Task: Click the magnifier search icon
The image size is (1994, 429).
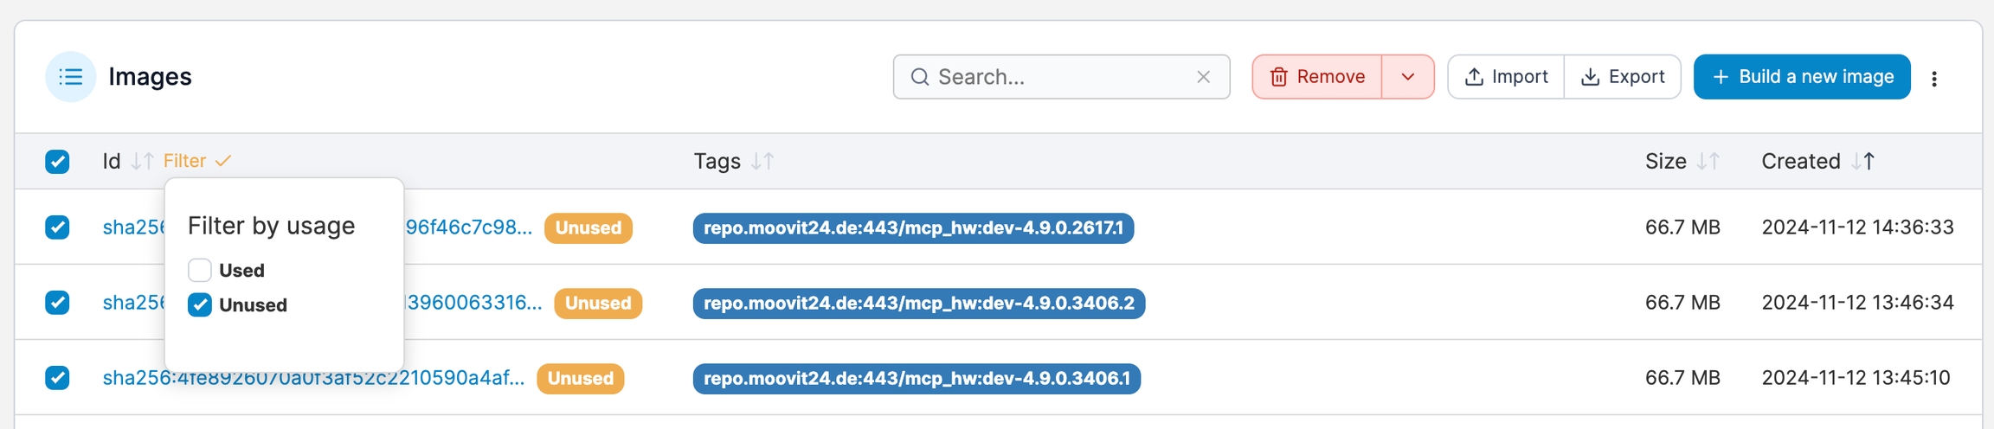Action: coord(920,77)
